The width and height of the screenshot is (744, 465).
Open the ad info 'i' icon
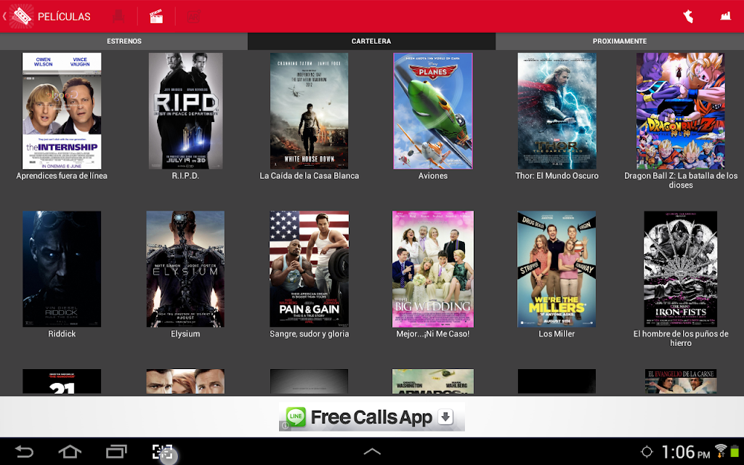tap(285, 426)
